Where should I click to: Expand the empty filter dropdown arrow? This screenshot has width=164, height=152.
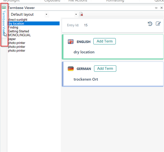(76, 14)
